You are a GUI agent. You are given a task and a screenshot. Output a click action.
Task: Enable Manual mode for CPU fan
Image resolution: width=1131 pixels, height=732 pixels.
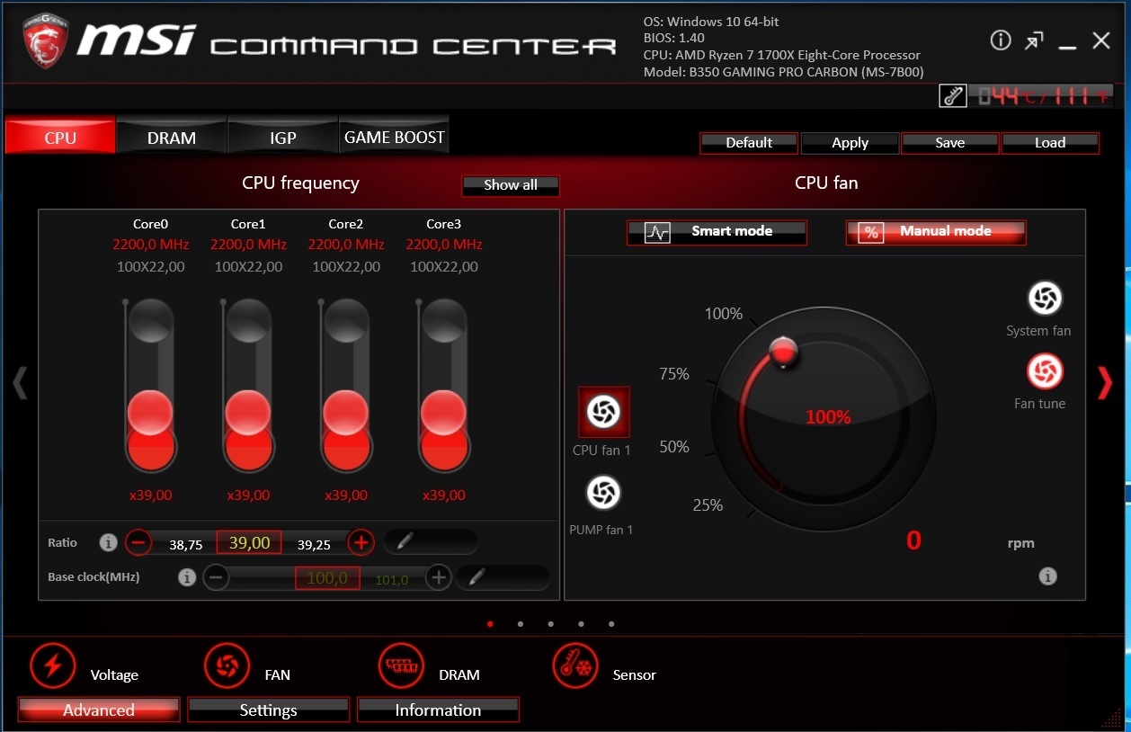[x=936, y=232]
